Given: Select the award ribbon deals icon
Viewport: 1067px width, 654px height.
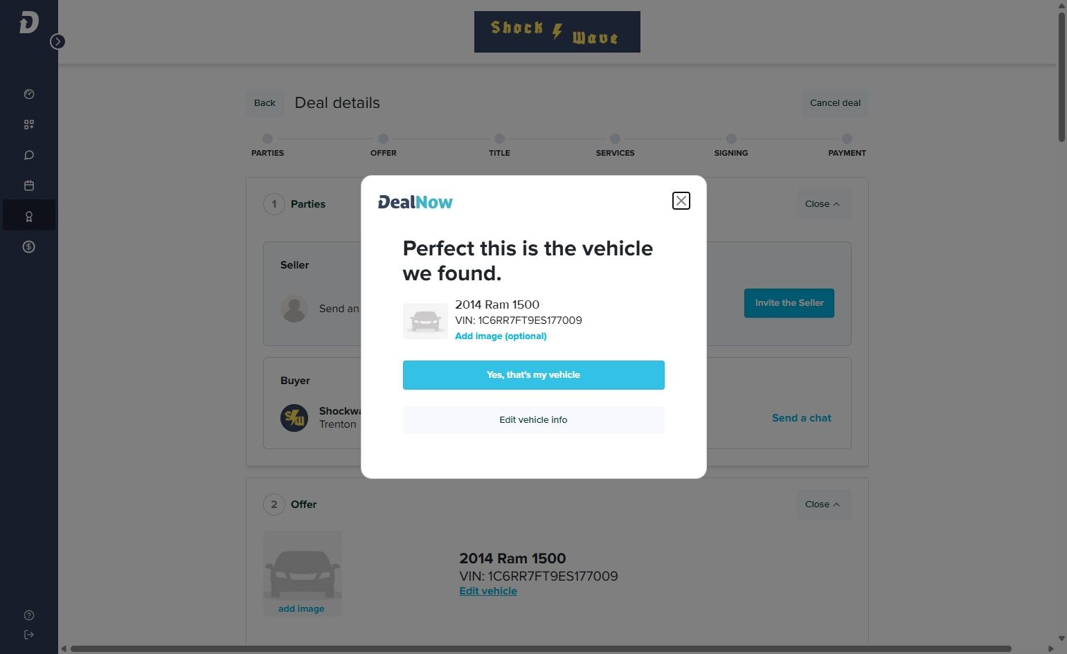Looking at the screenshot, I should click(x=29, y=216).
